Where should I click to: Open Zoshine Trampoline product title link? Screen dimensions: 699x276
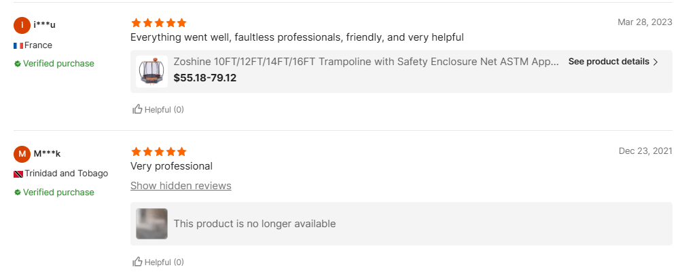(366, 62)
